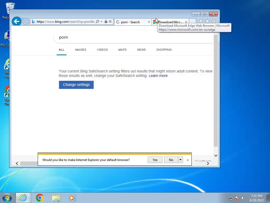The height and width of the screenshot is (203, 270).
Task: Go back with the blue Back arrow
Action: pyautogui.click(x=17, y=21)
